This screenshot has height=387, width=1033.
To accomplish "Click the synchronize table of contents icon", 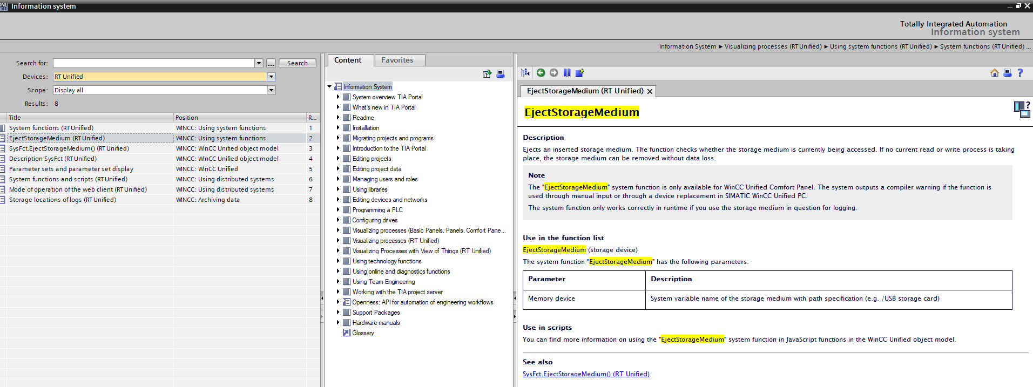I will tap(525, 73).
